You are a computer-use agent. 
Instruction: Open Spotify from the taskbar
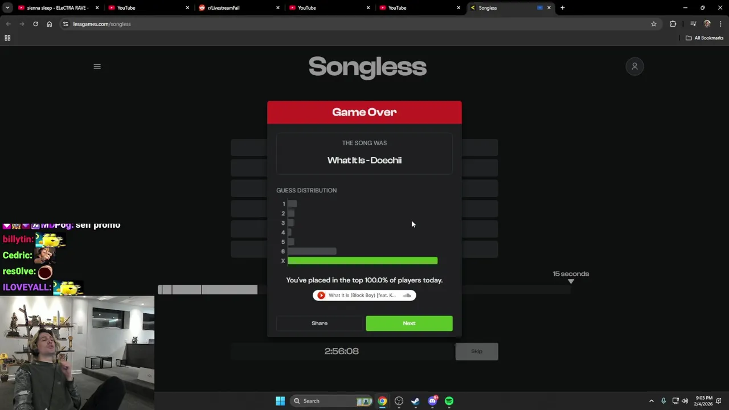pyautogui.click(x=449, y=401)
